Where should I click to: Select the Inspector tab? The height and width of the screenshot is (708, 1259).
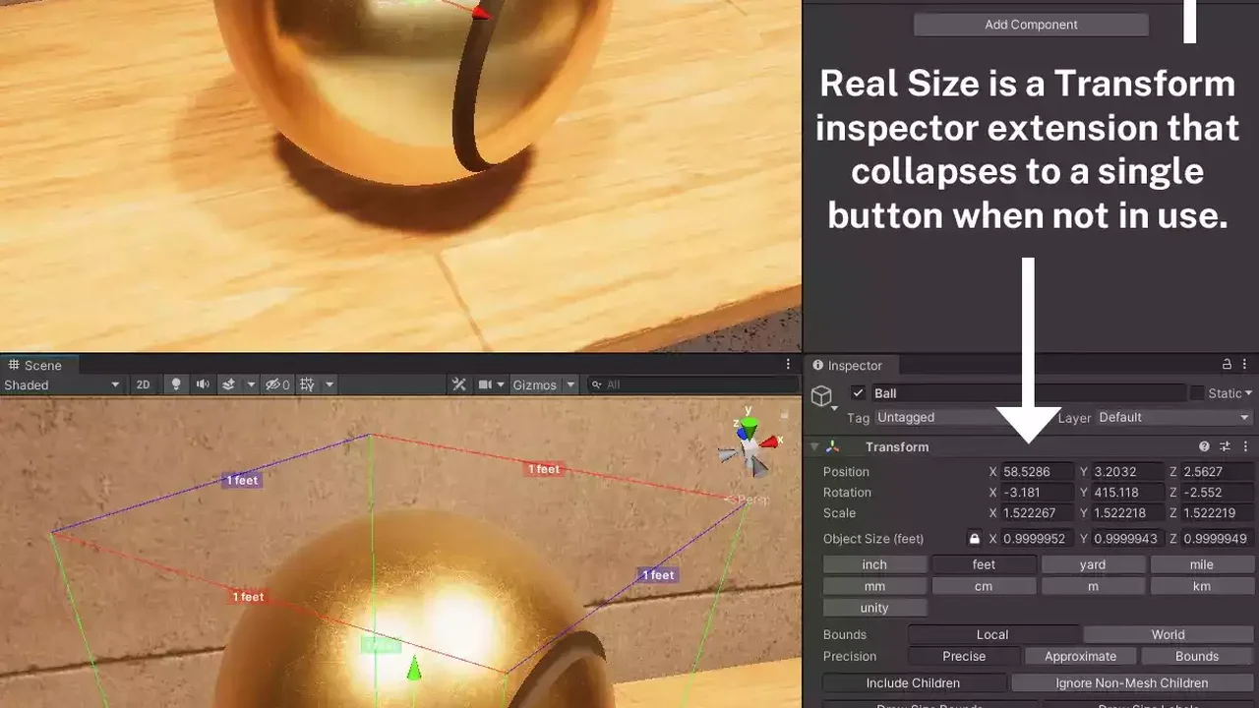pyautogui.click(x=849, y=365)
